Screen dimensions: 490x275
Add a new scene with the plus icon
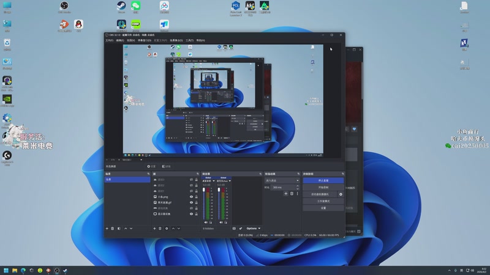(107, 229)
